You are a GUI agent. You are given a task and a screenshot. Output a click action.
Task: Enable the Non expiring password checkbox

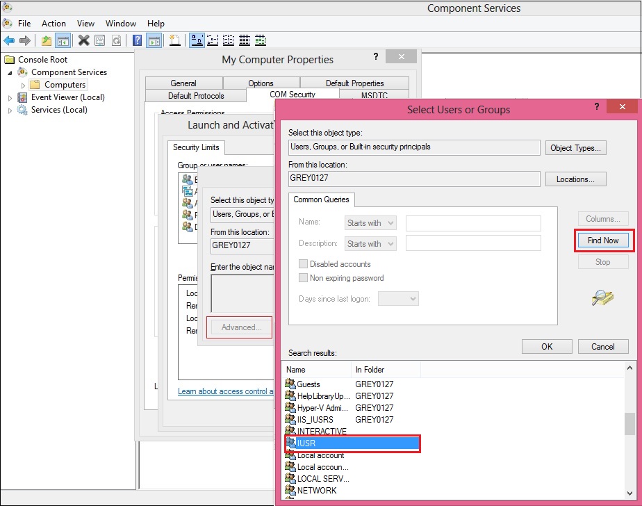(303, 278)
